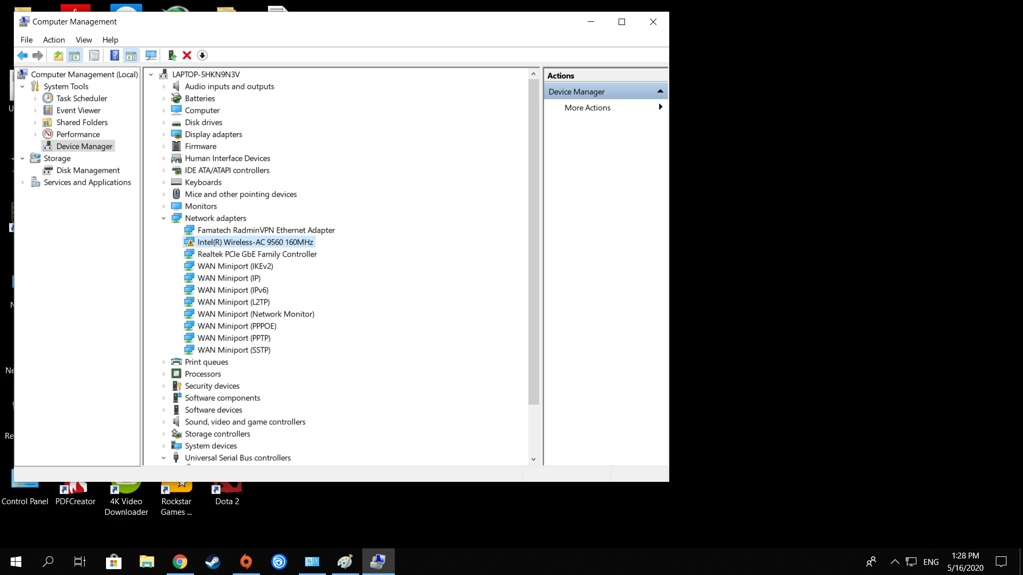Select WAN Miniport (PPPOE)

pos(237,326)
